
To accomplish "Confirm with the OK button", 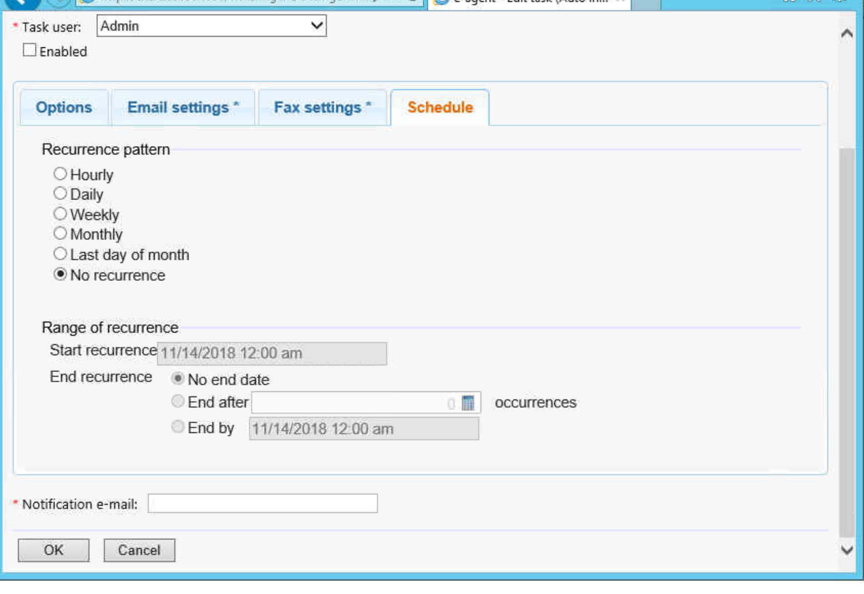I will [54, 550].
